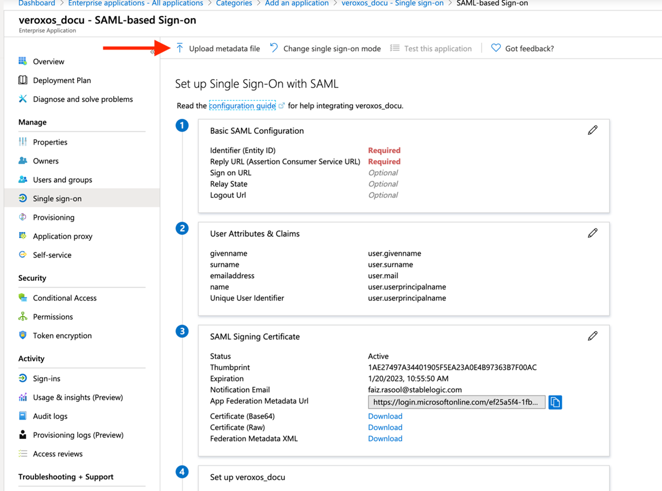Open Add an application breadcrumb

click(x=297, y=3)
